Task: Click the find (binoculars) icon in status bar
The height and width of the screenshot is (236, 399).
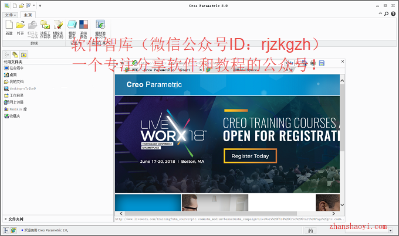Action: (x=310, y=231)
